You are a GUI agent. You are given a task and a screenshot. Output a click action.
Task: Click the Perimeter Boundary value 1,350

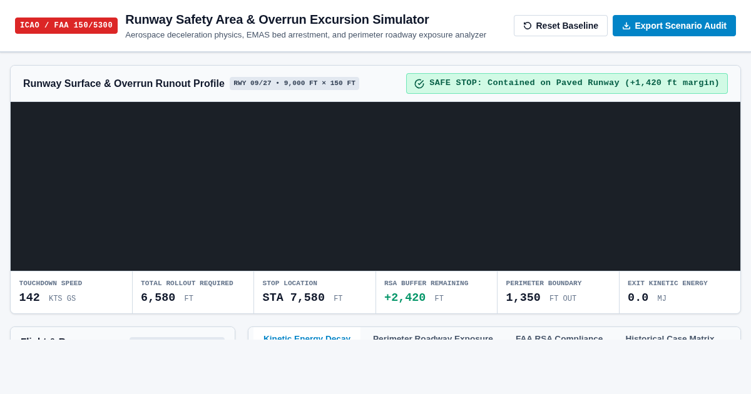pos(523,298)
